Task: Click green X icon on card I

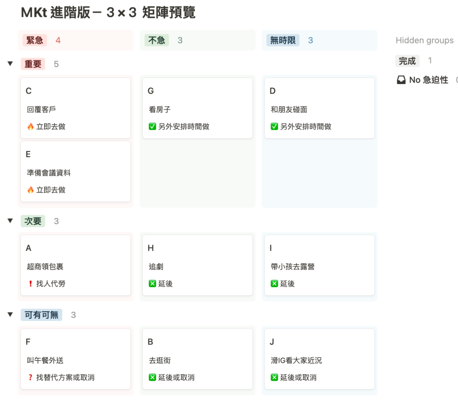Action: pos(274,284)
